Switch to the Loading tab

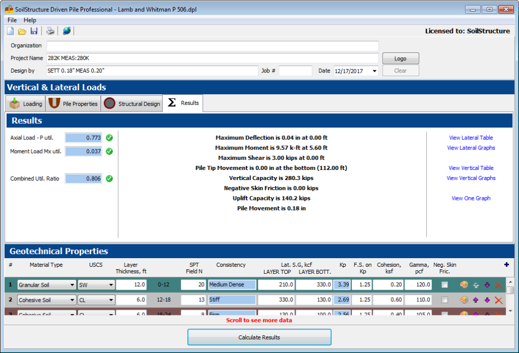(25, 103)
